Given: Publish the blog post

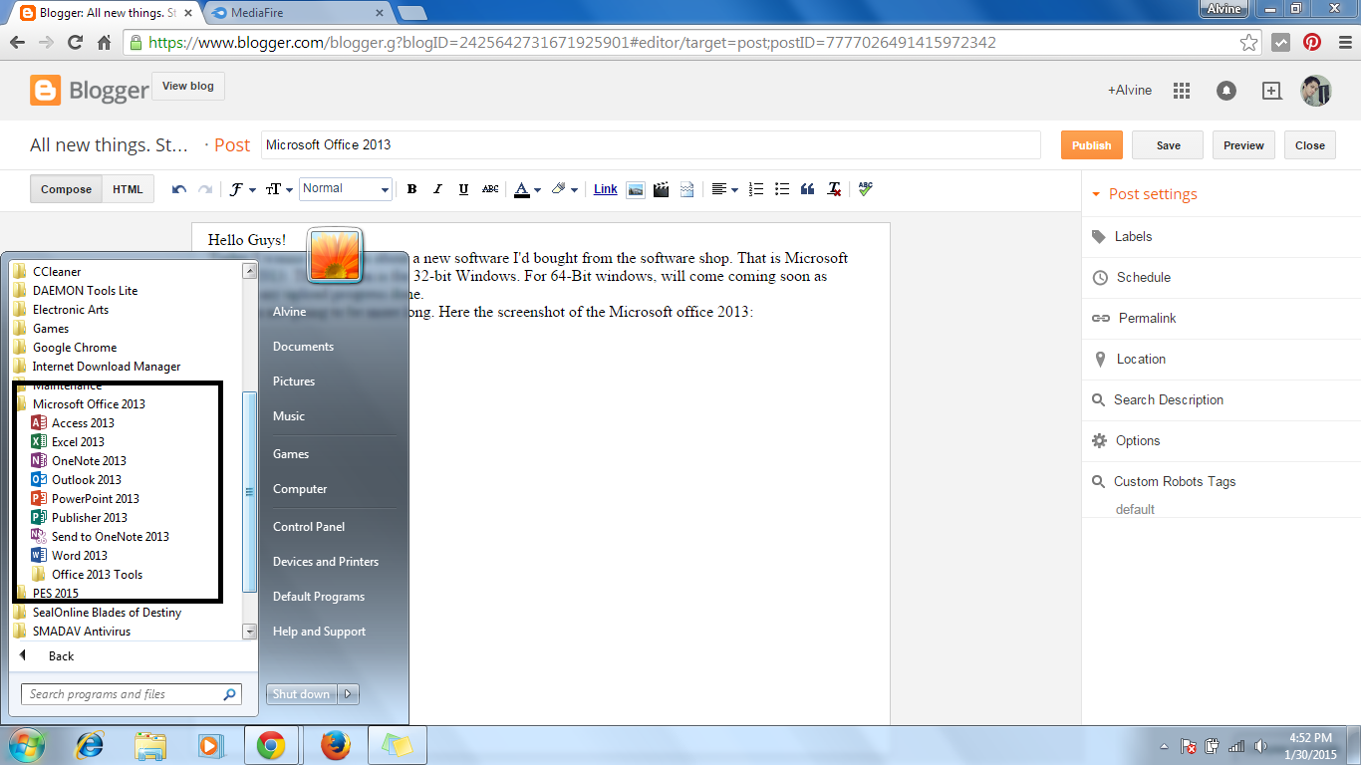Looking at the screenshot, I should [1092, 145].
